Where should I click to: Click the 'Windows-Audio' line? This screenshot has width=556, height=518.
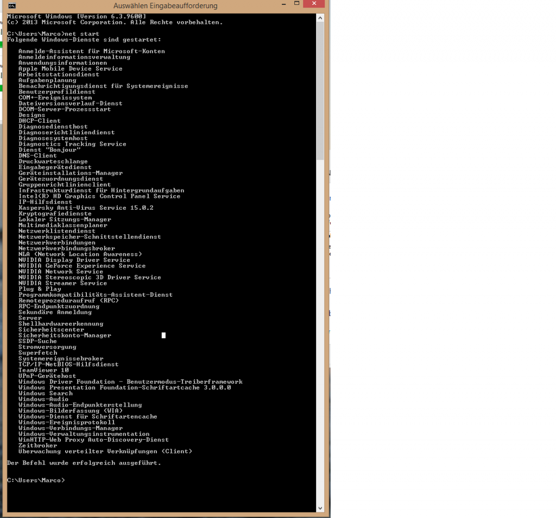43,399
